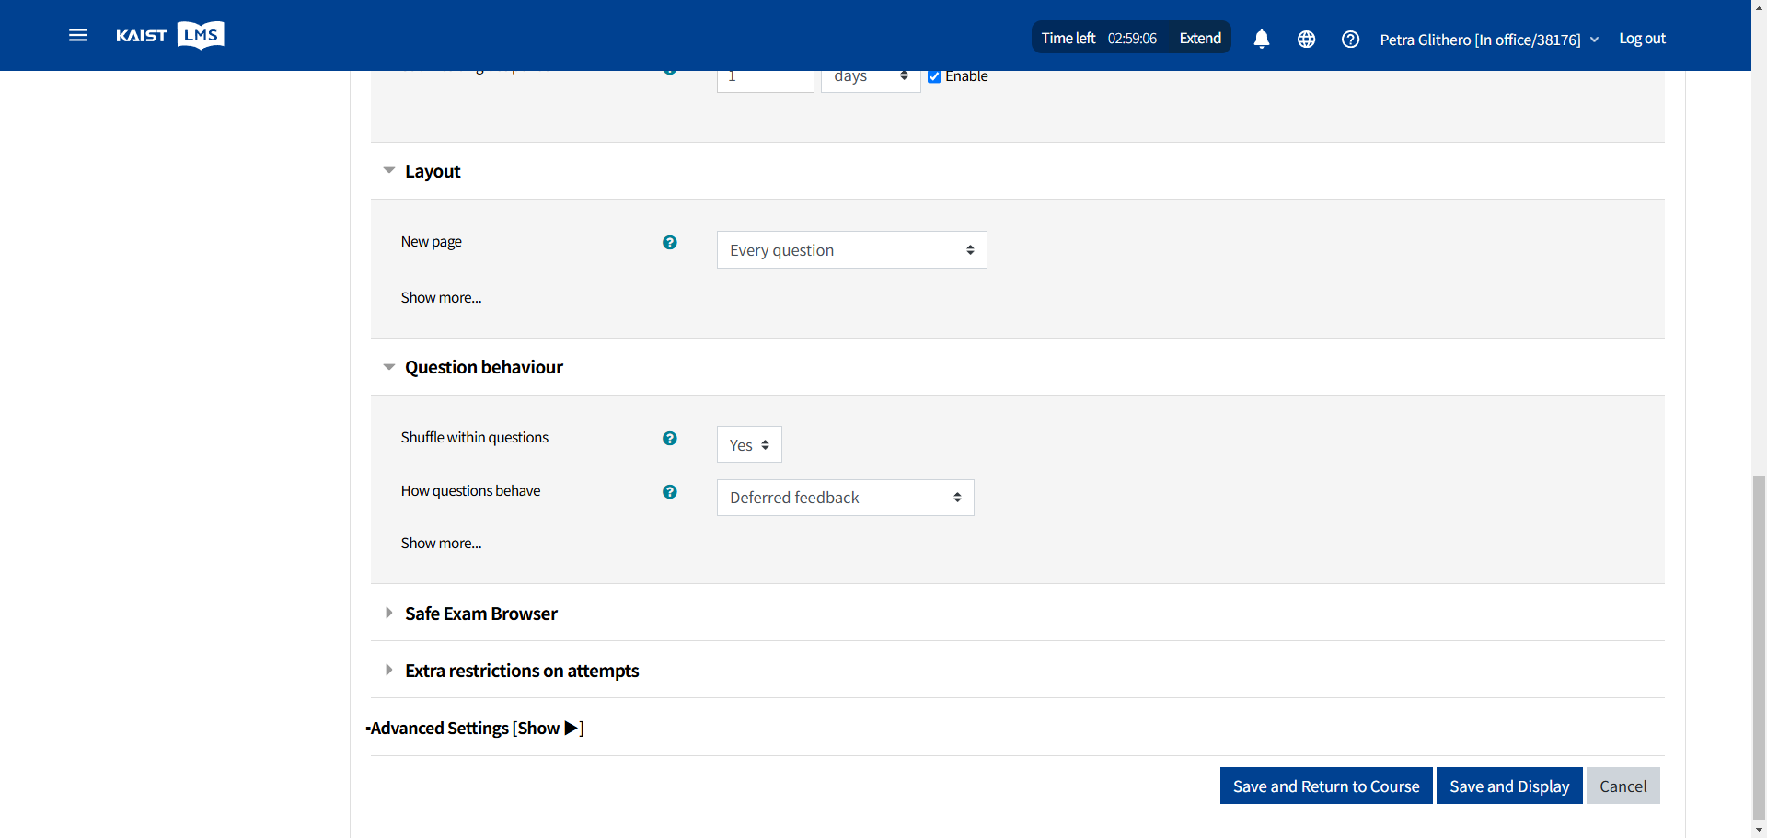Screen dimensions: 1767x838
Task: Open the hamburger navigation menu
Action: [78, 35]
